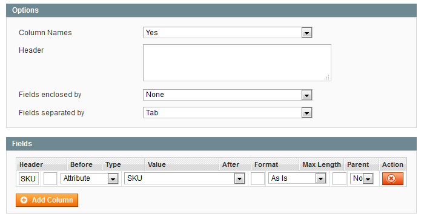Viewport: 424px width, 219px height.
Task: Click the red delete row icon
Action: coord(393,179)
